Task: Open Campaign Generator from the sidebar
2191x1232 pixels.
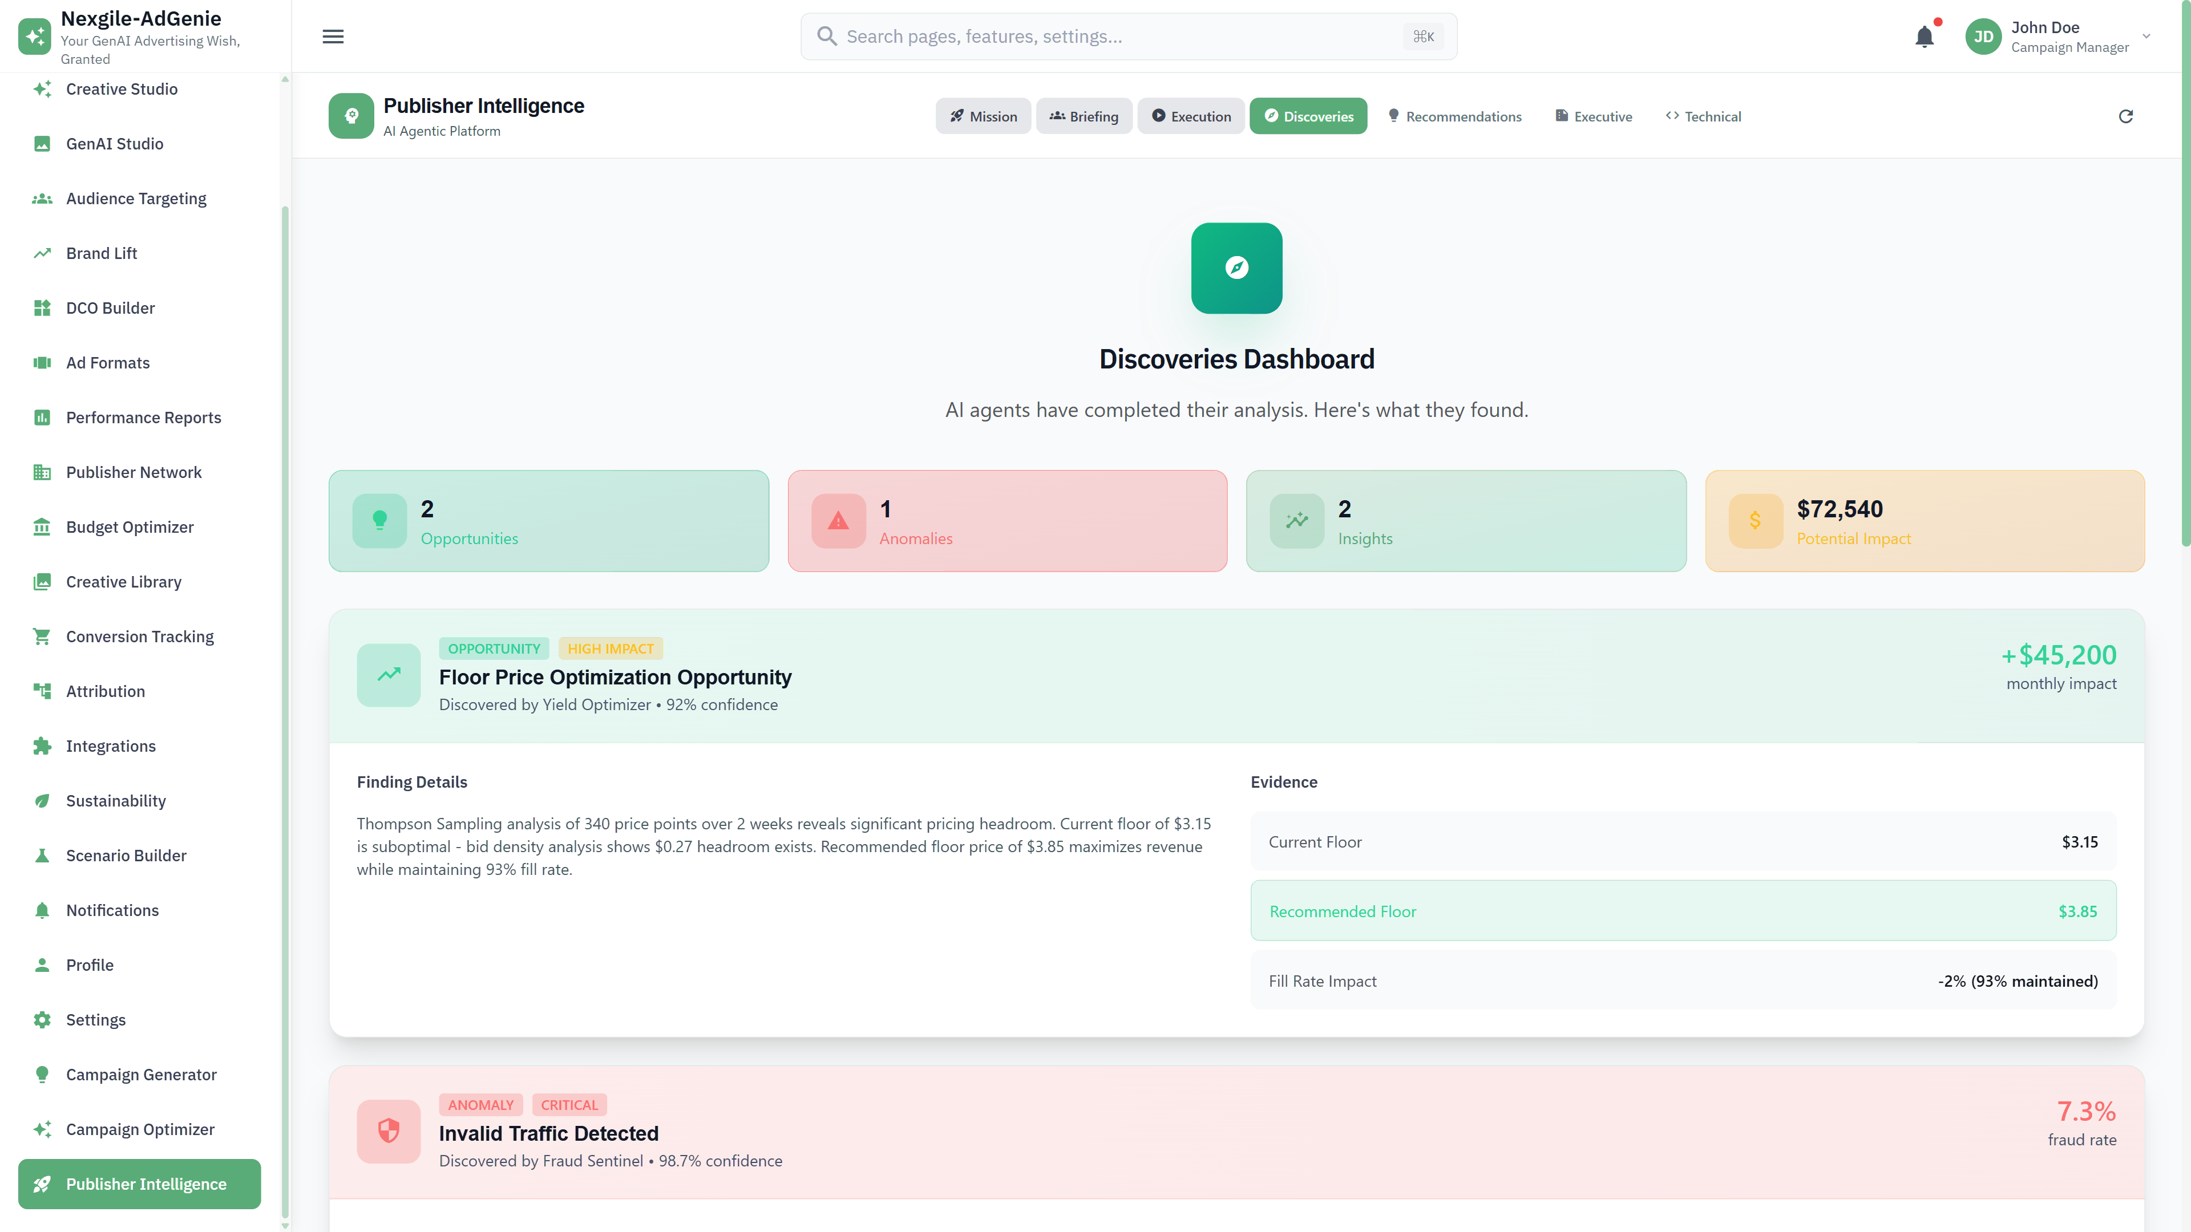Action: coord(141,1075)
